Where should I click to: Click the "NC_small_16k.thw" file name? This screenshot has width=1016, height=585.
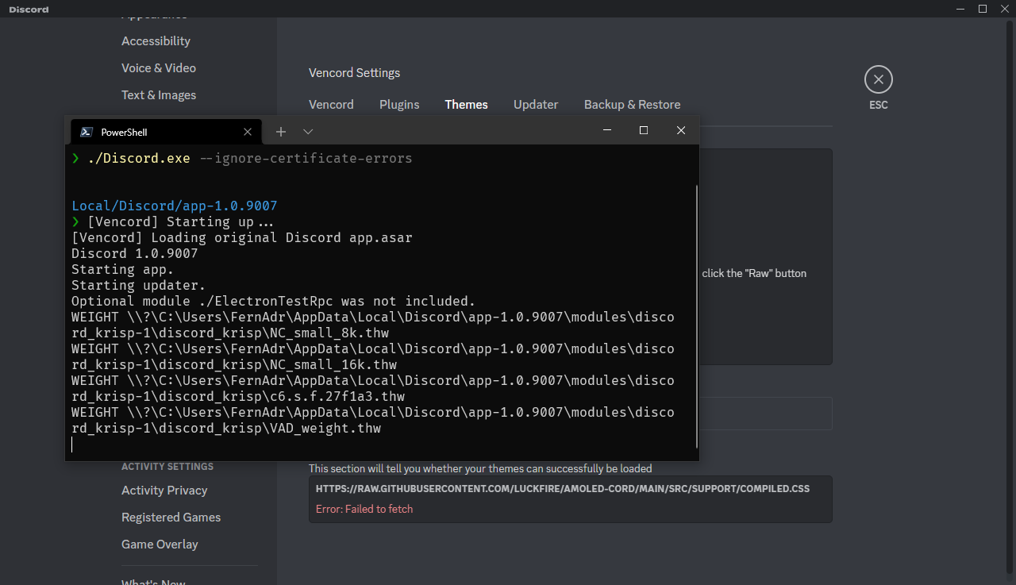(333, 364)
